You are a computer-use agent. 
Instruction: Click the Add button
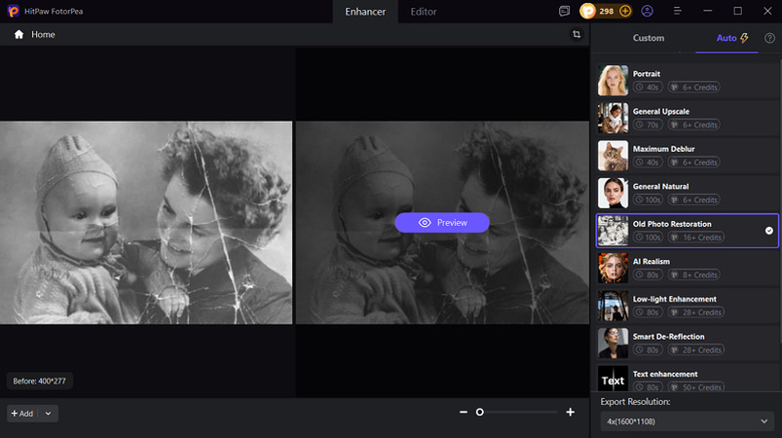(x=22, y=414)
